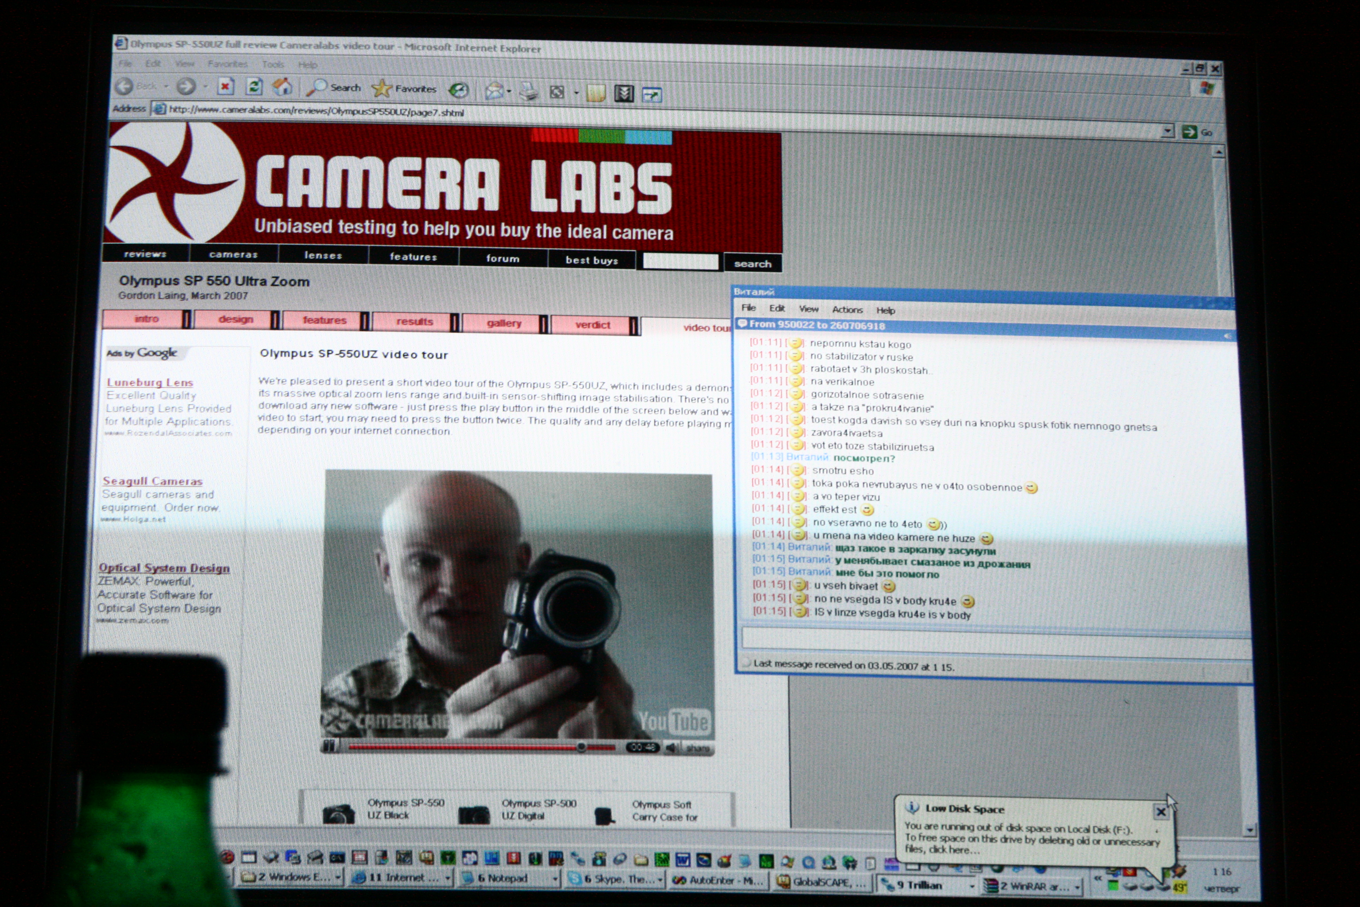Click the yellow notes icon in IE toolbar

596,92
